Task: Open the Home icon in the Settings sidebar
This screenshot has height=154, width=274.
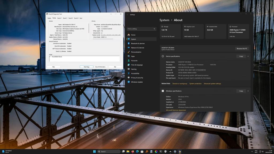Action: (x=129, y=35)
